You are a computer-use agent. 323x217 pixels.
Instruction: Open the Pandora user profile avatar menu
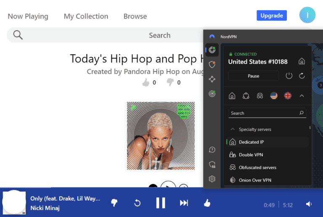coord(307,15)
